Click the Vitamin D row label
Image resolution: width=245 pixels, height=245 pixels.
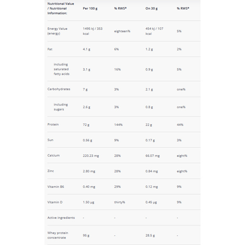coord(55,202)
